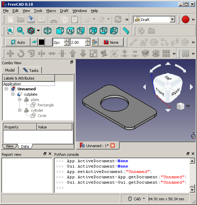Screen dimensions: 197x205
Task: Open a file with the folder icon
Action: (20, 19)
